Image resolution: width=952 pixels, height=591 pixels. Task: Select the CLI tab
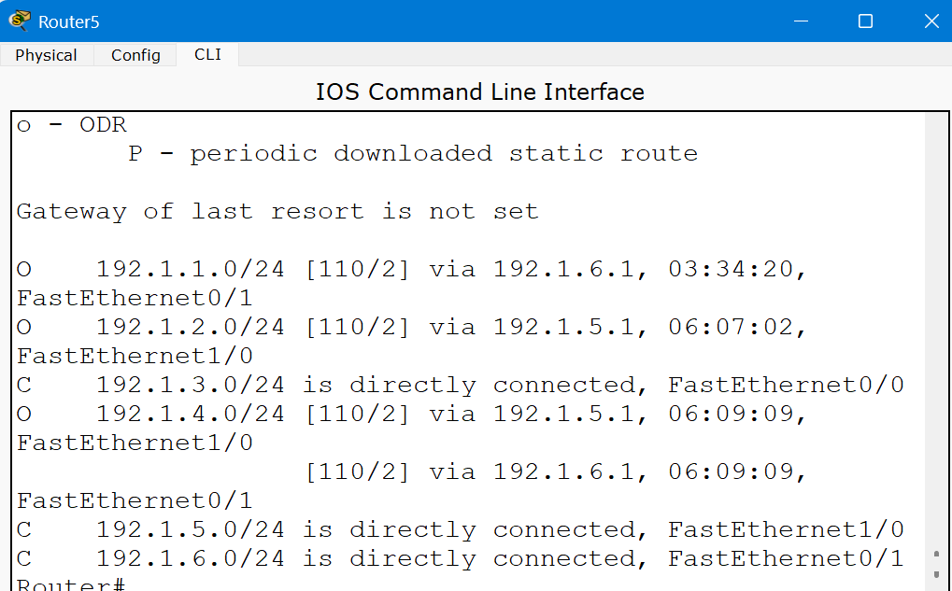click(207, 54)
